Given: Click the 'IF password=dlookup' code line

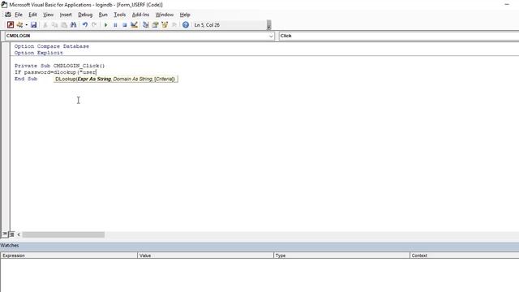Looking at the screenshot, I should click(x=55, y=72).
